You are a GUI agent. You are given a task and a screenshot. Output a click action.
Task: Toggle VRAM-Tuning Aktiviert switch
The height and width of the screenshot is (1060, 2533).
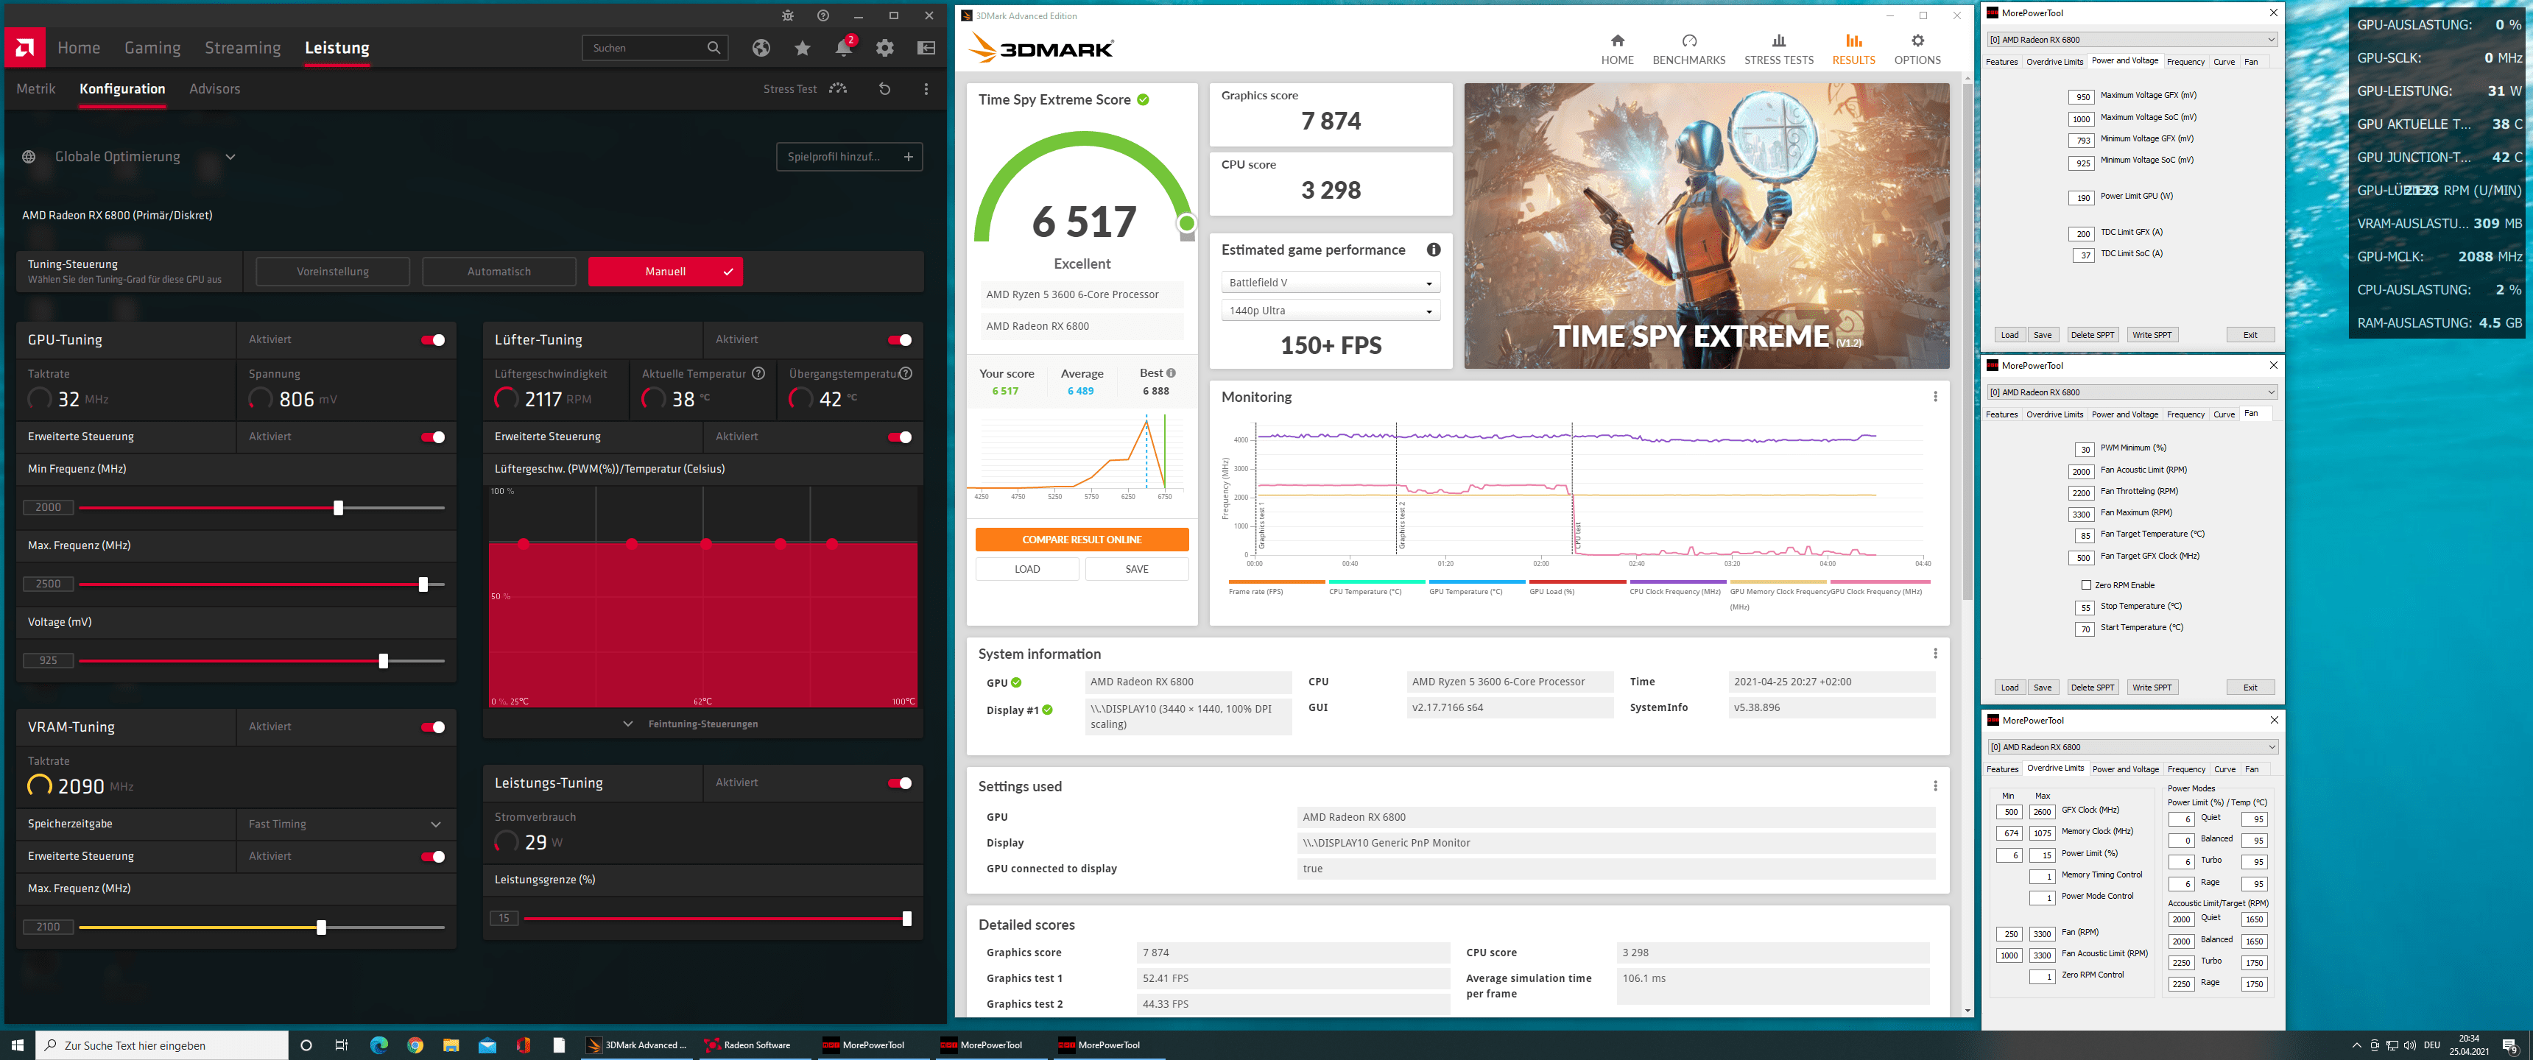(433, 727)
